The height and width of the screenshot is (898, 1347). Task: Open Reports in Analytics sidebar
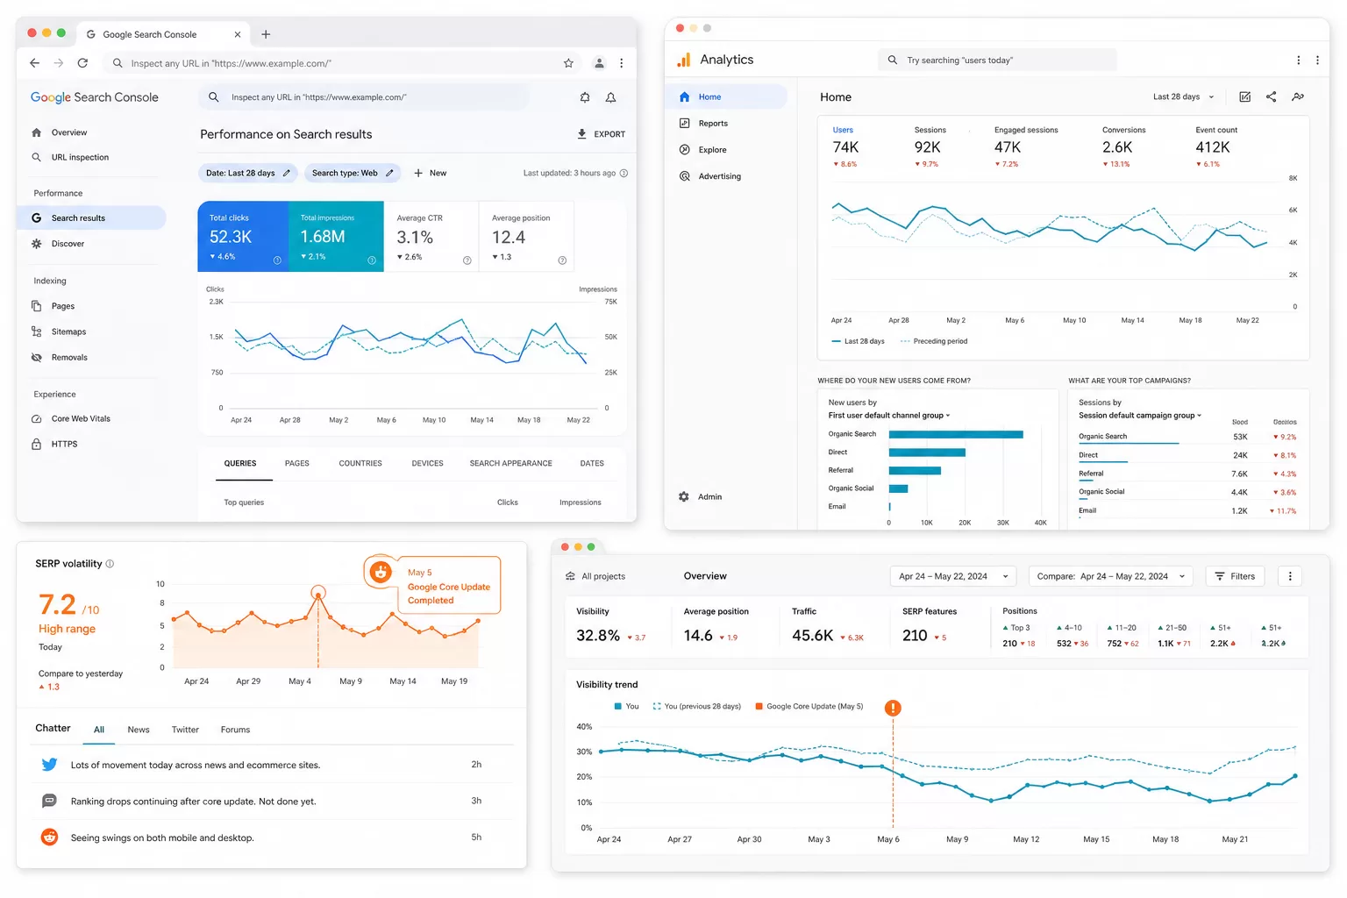713,124
